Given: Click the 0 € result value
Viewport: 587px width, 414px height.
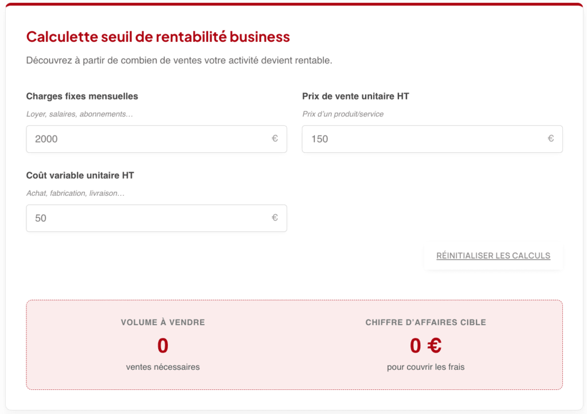Looking at the screenshot, I should pyautogui.click(x=425, y=345).
